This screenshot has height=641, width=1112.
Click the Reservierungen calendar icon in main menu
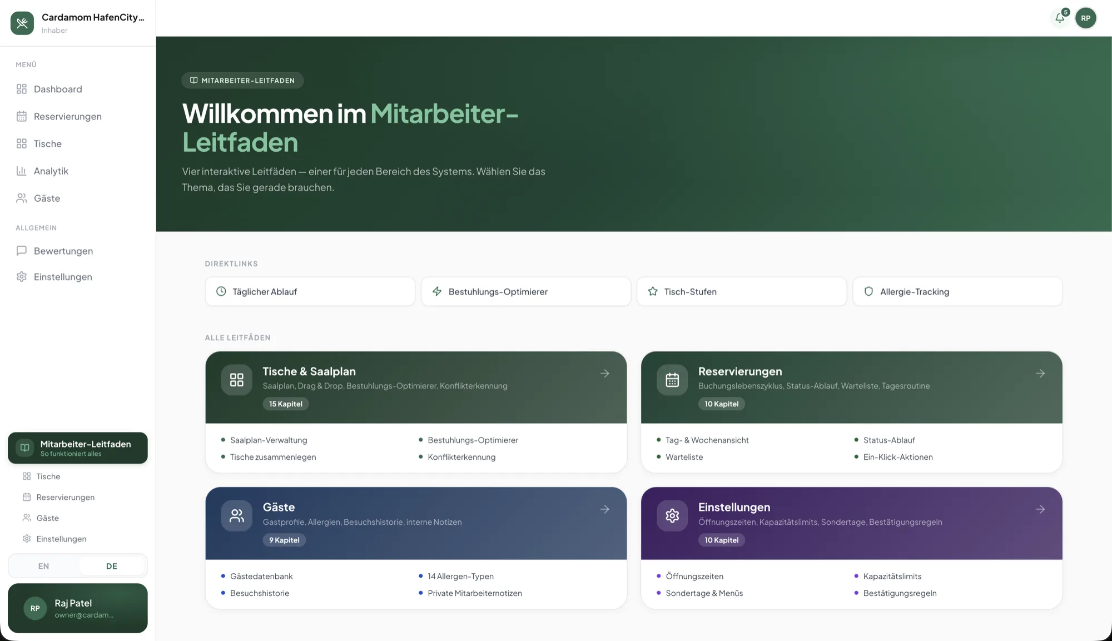click(x=22, y=116)
